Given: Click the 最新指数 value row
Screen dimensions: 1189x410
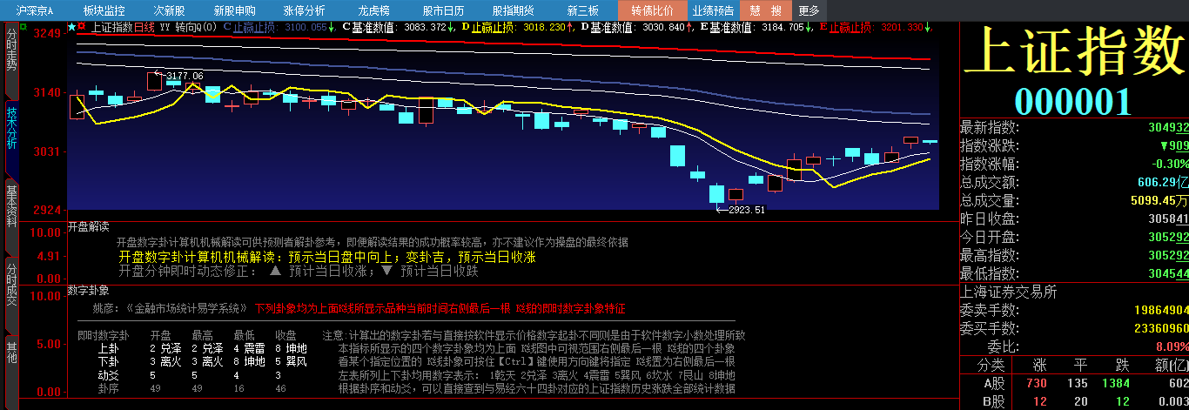Looking at the screenshot, I should click(1074, 127).
